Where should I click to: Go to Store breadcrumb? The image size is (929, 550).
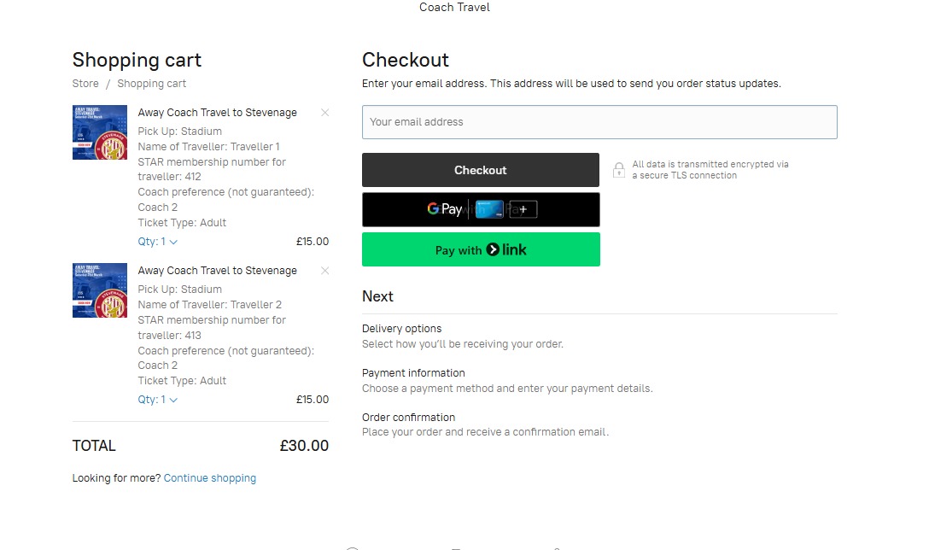pyautogui.click(x=85, y=84)
